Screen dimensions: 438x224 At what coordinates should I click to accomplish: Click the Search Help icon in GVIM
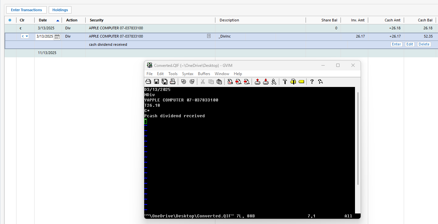(x=320, y=82)
